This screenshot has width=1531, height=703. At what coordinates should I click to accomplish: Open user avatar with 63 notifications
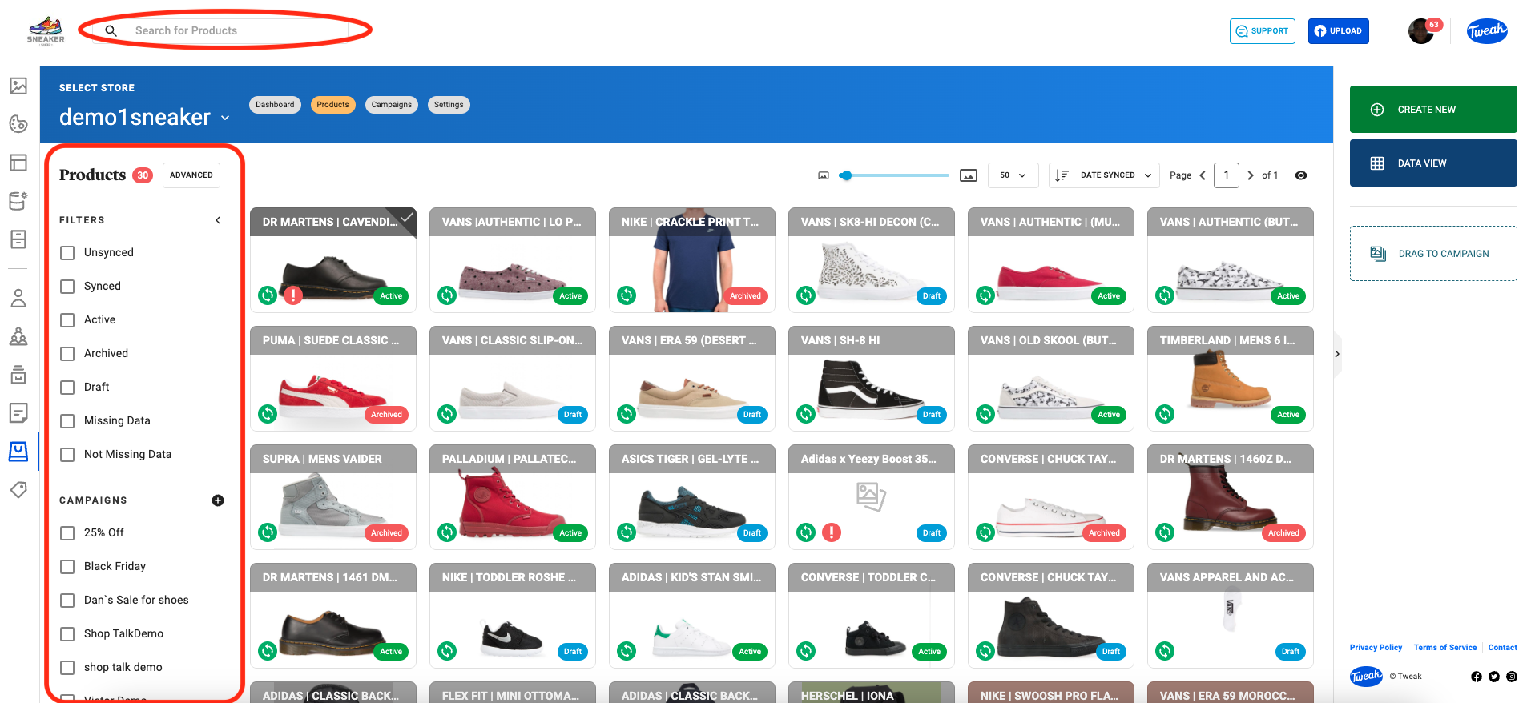(x=1422, y=31)
